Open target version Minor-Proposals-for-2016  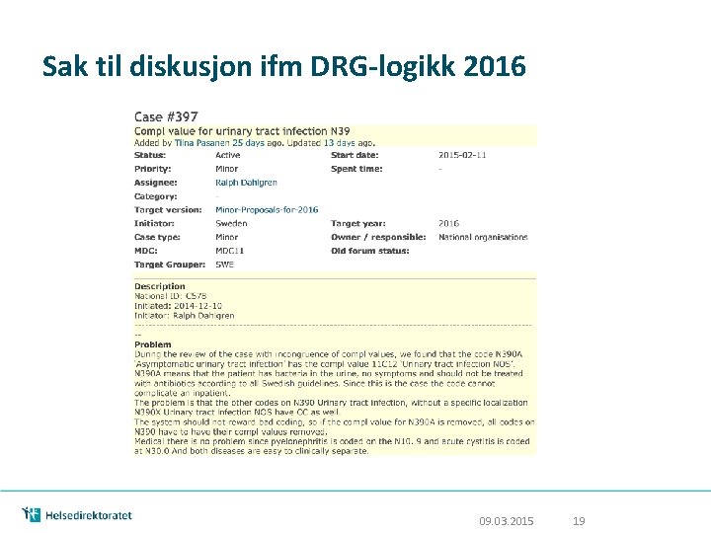[267, 210]
